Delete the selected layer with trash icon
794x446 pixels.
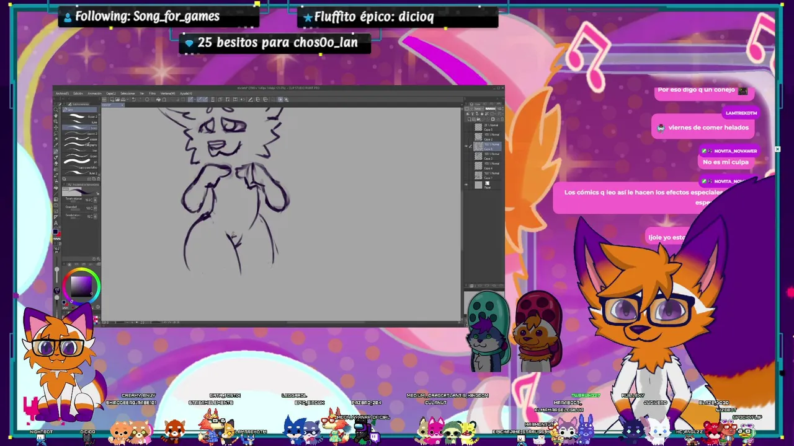click(x=502, y=119)
